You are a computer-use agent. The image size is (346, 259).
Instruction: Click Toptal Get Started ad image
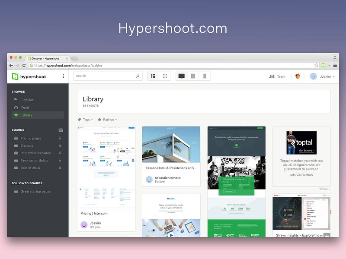click(x=301, y=143)
